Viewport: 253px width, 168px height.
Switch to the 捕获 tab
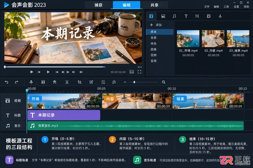[98, 5]
